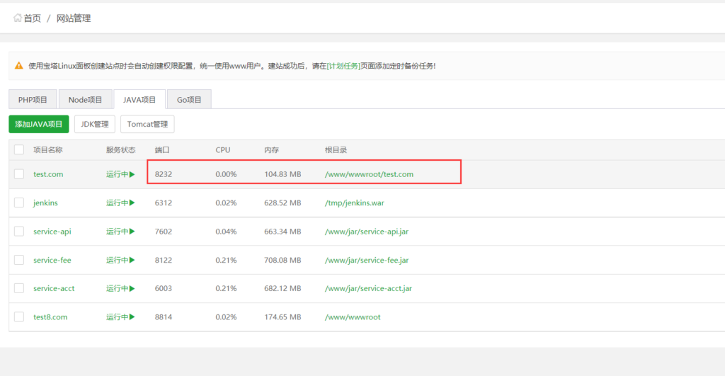Viewport: 725px width, 376px height.
Task: Open the /www/wwwroot path of test8.com
Action: point(353,317)
